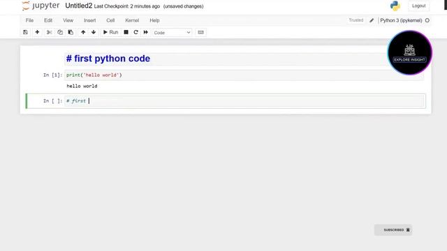Paste cells below icon
Screen dimensions: 447x251
point(71,32)
